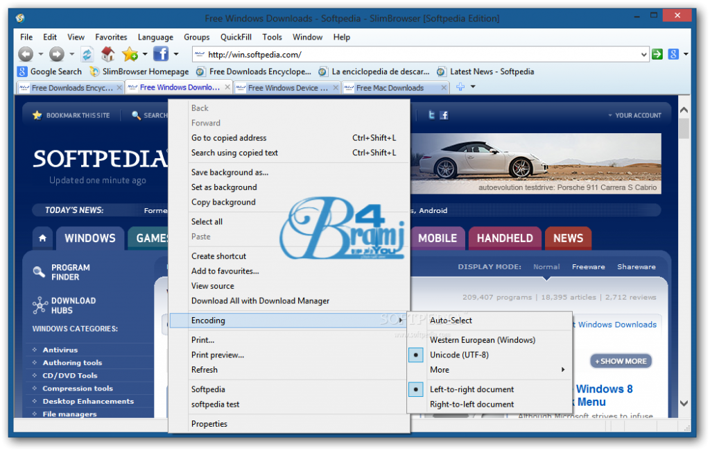
Task: Click the refresh page icon in toolbar
Action: point(87,53)
